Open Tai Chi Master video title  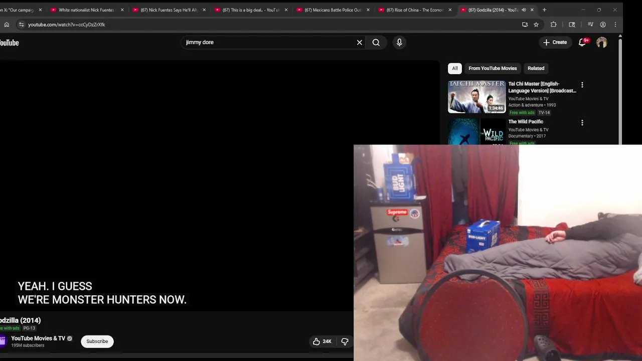(x=542, y=87)
